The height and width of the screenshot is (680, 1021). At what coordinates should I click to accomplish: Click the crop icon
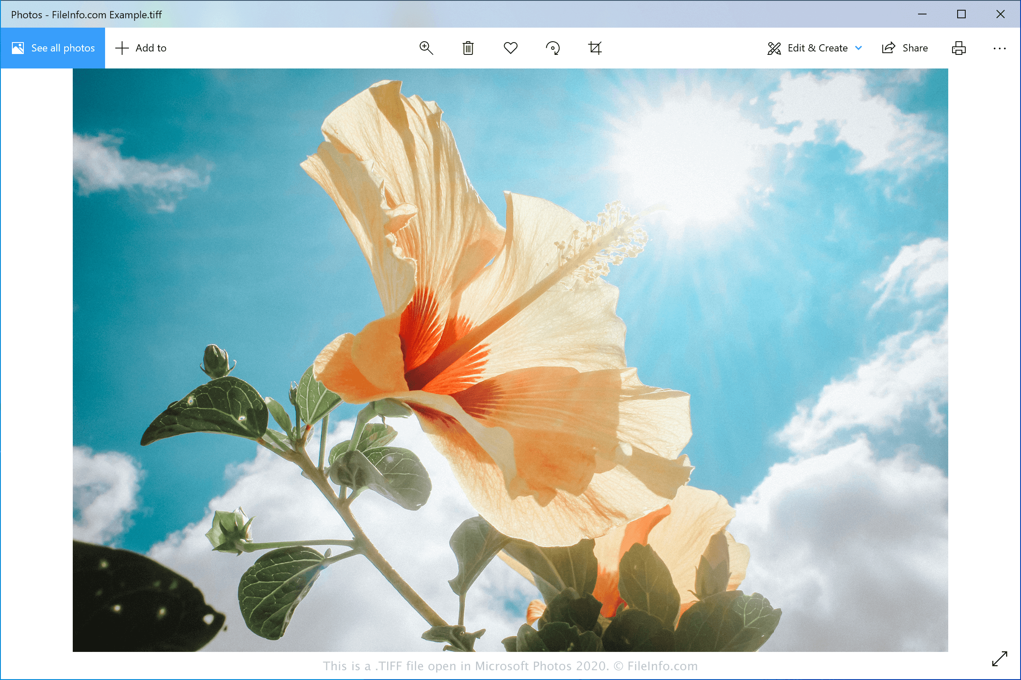click(594, 48)
